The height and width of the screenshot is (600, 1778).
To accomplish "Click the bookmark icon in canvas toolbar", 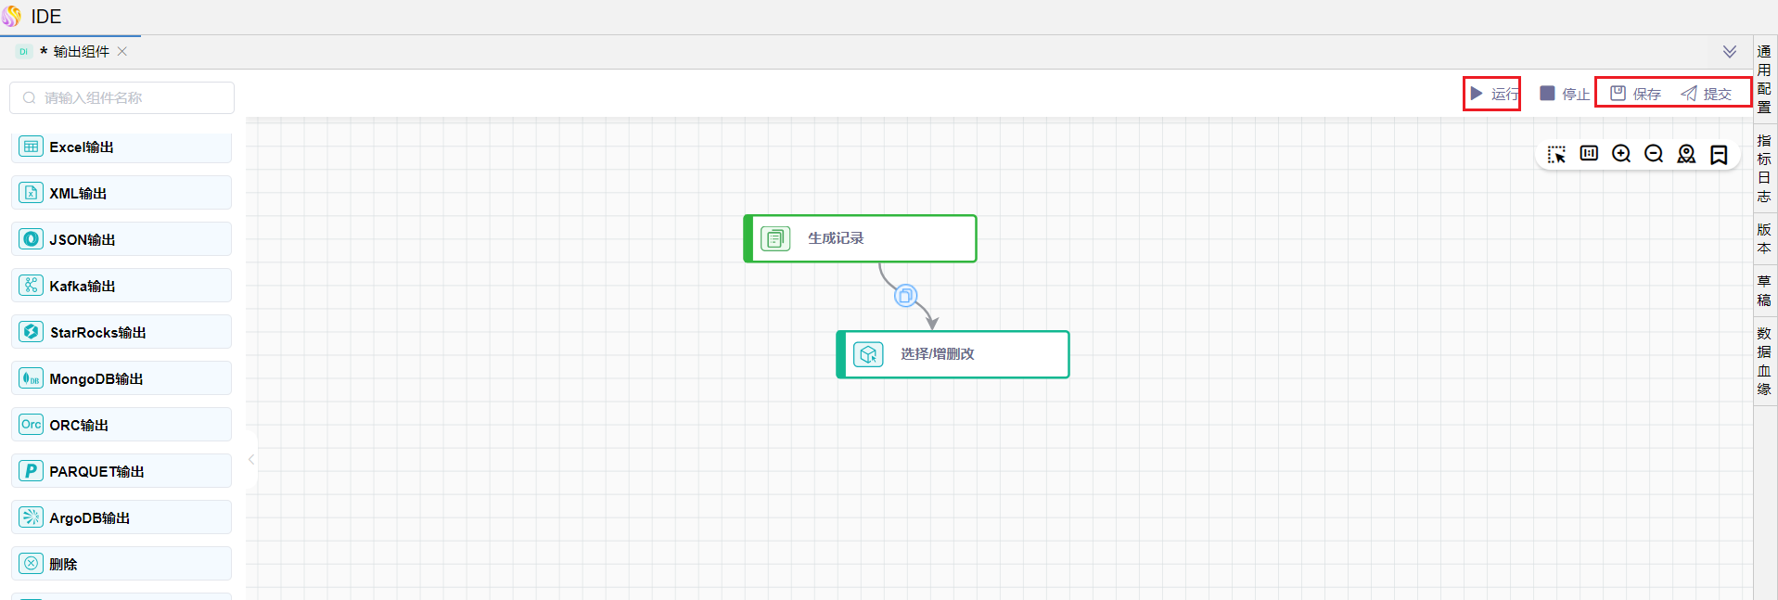I will [1719, 154].
